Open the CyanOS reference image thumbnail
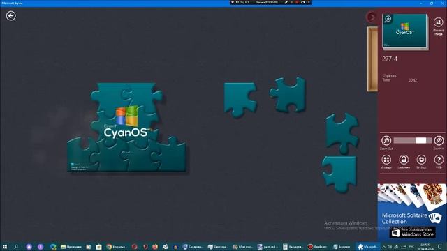Image resolution: width=447 pixels, height=251 pixels. [405, 32]
